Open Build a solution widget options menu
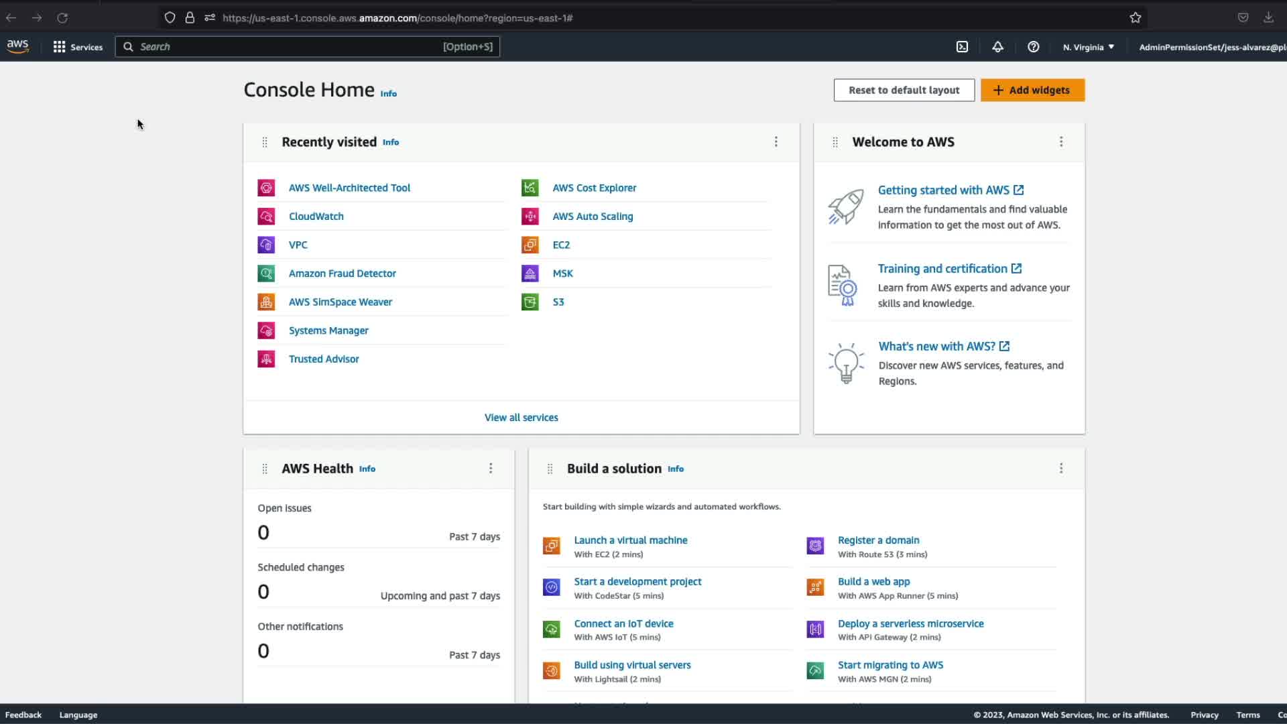 1060,469
